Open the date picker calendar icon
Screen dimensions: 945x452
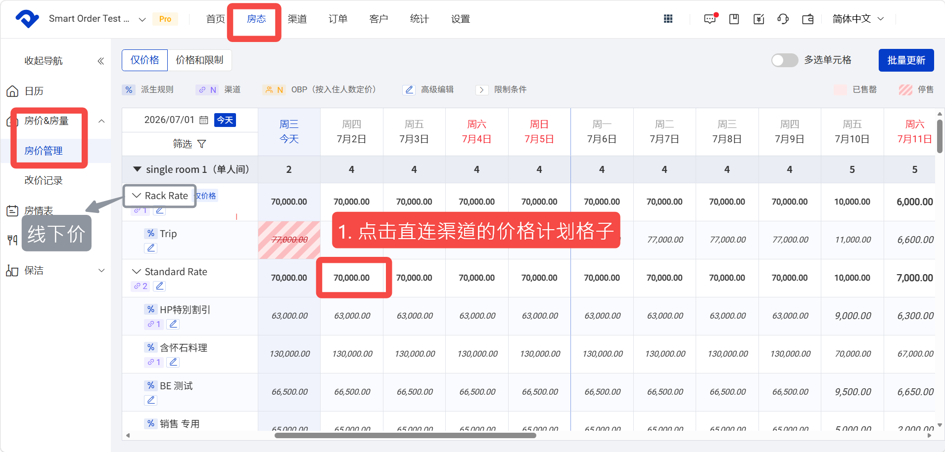pyautogui.click(x=203, y=120)
